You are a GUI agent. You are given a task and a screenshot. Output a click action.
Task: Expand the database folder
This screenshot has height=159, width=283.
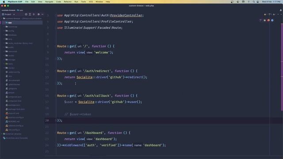[x=4, y=35]
